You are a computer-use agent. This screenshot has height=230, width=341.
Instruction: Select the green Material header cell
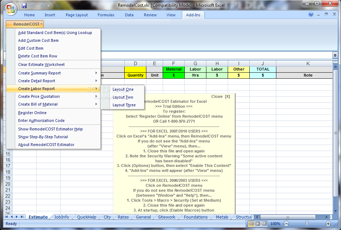174,69
